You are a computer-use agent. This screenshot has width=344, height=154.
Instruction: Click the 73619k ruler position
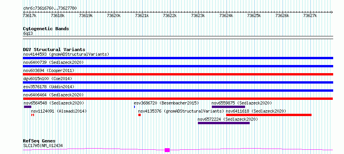coord(86,15)
